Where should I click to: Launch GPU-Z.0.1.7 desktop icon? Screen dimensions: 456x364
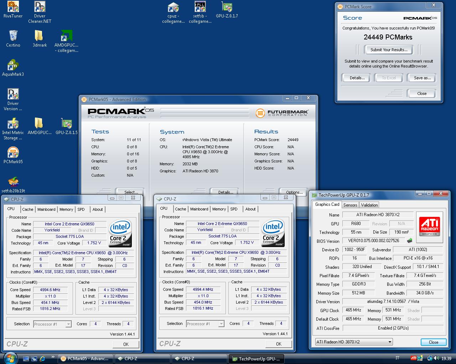227,7
